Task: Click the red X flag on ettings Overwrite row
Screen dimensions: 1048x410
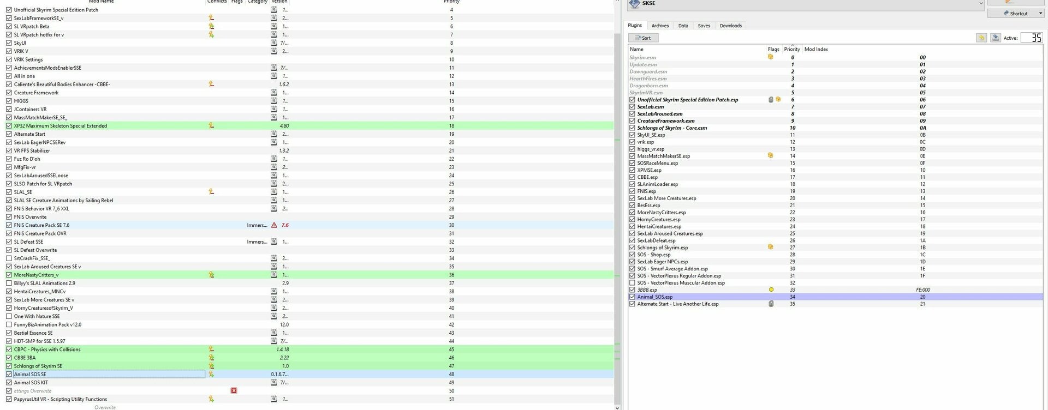Action: [234, 391]
